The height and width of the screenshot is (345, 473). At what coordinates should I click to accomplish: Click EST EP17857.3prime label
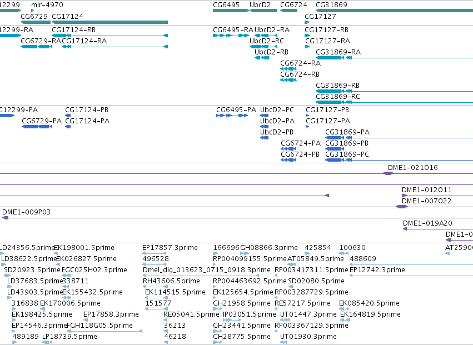[170, 248]
